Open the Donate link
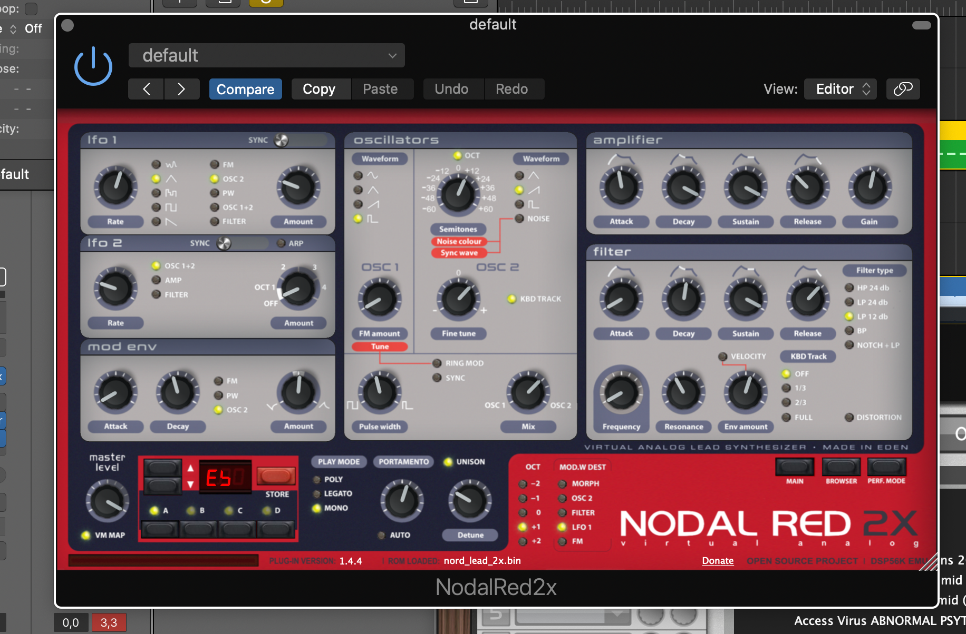The width and height of the screenshot is (966, 634). pyautogui.click(x=718, y=561)
